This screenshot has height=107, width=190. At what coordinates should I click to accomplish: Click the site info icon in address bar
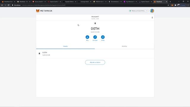(12, 5)
